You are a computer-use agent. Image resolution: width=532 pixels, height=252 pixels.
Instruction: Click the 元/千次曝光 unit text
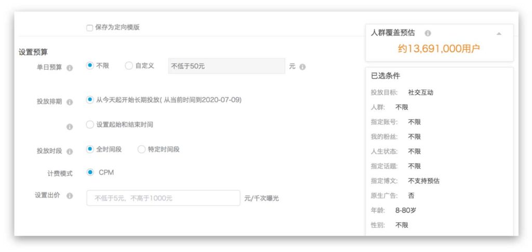(x=261, y=199)
